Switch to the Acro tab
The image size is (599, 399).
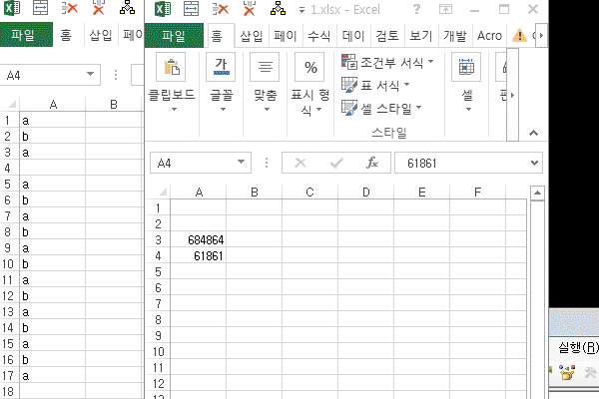coord(489,36)
